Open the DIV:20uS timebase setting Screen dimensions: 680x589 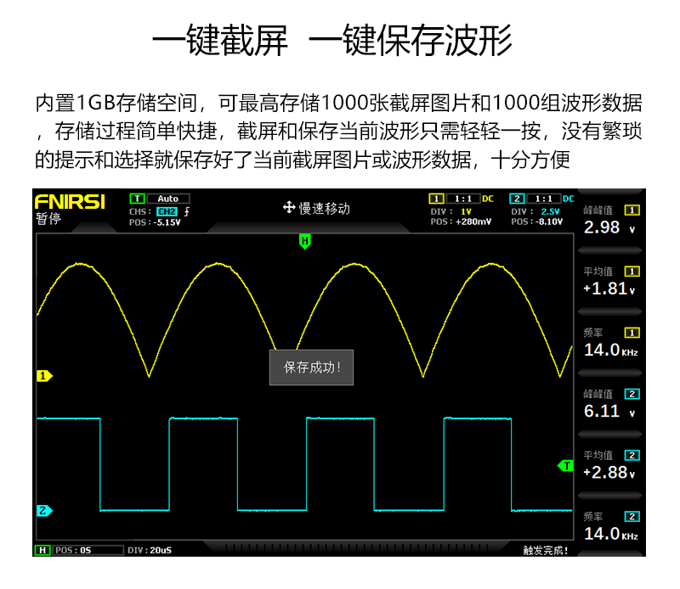pos(150,551)
